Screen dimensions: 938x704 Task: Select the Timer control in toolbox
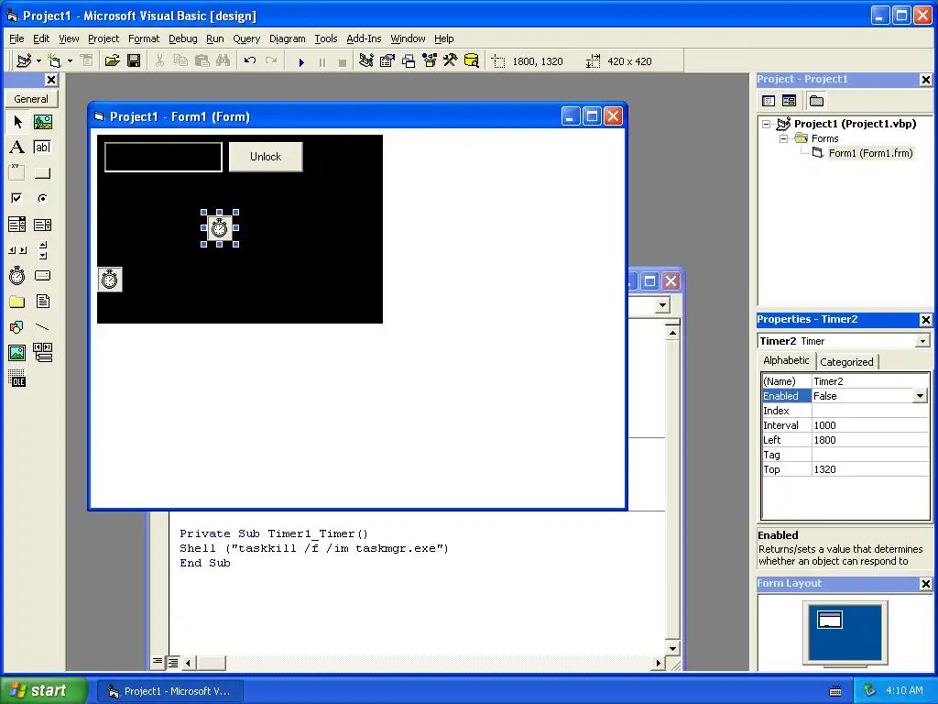17,275
